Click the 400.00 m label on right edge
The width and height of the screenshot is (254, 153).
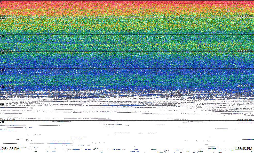[244, 86]
